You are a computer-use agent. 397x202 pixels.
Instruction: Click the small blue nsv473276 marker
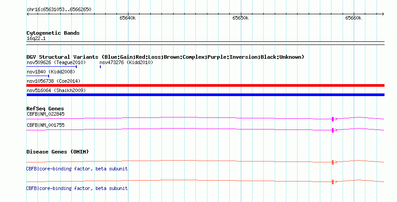(100, 67)
